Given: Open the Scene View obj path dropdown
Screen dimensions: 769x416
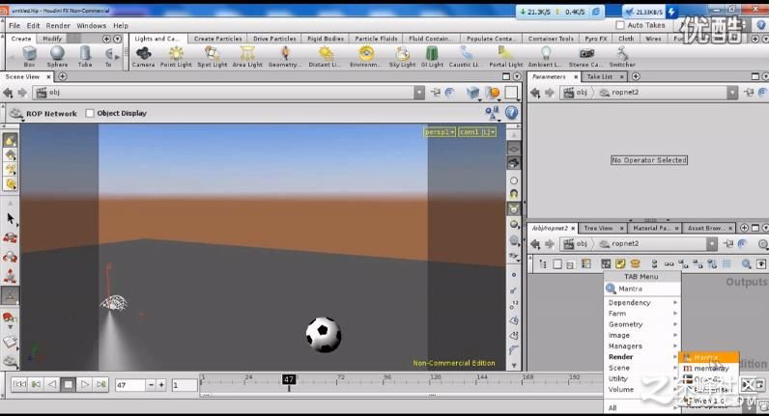Looking at the screenshot, I should (419, 93).
